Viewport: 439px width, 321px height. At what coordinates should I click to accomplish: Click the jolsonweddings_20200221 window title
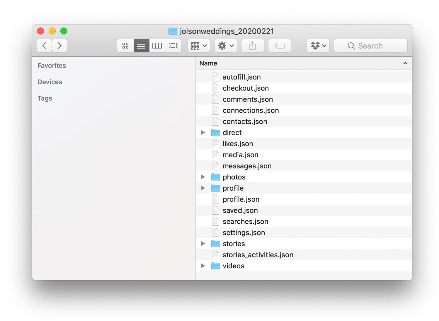pos(227,31)
